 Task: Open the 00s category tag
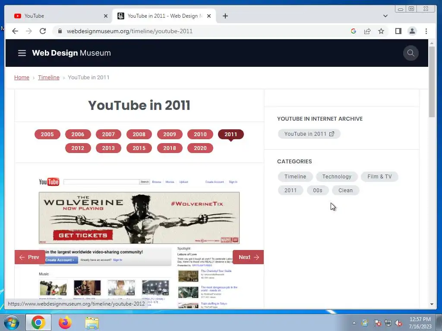tap(317, 190)
